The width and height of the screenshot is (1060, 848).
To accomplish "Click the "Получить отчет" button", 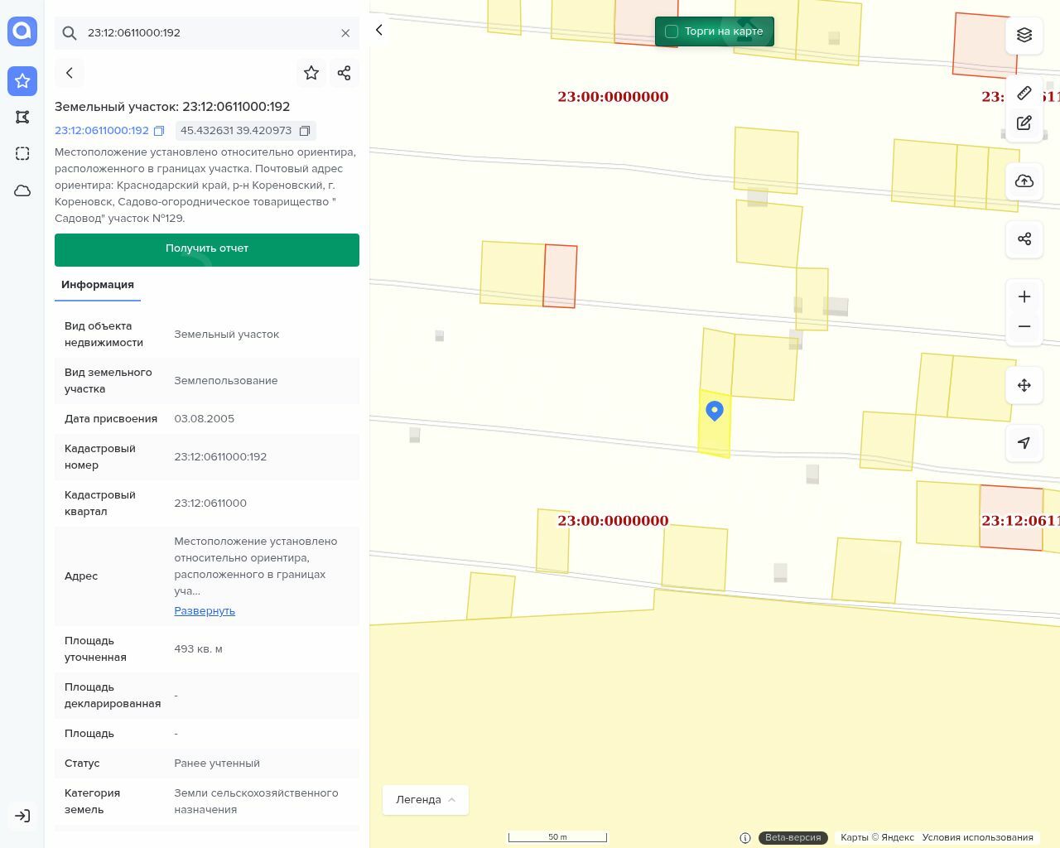I will 207,249.
